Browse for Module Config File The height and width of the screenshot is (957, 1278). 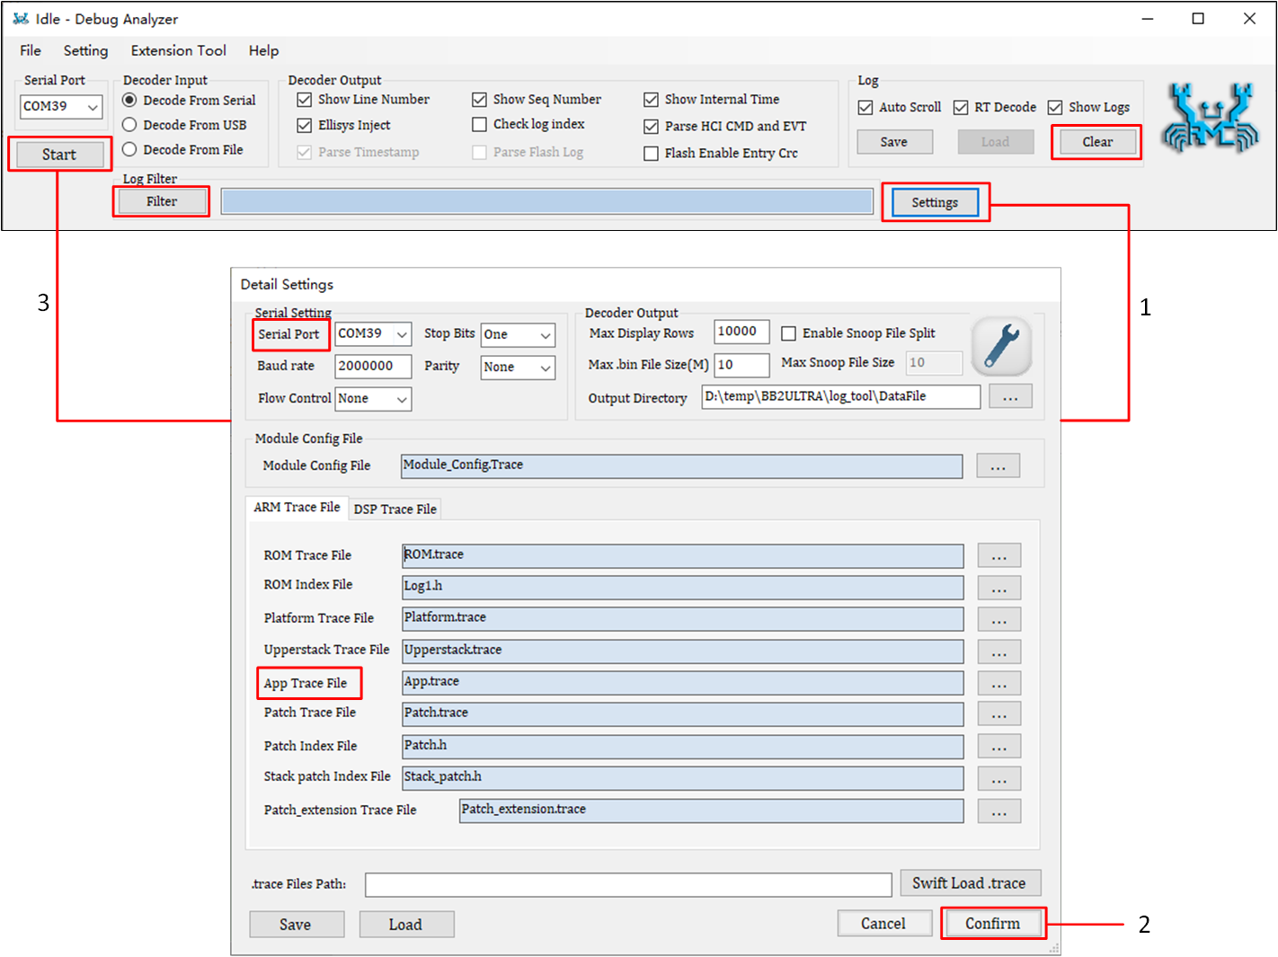998,466
